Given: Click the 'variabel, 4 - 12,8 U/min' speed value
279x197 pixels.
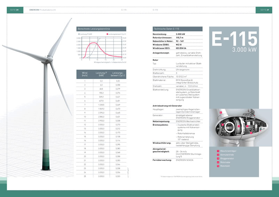Looking at the screenshot, I should (x=187, y=86).
